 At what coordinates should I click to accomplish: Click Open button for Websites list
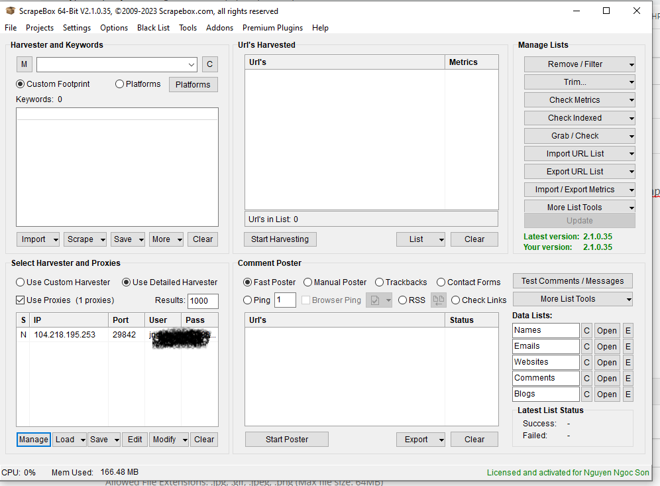click(x=606, y=363)
